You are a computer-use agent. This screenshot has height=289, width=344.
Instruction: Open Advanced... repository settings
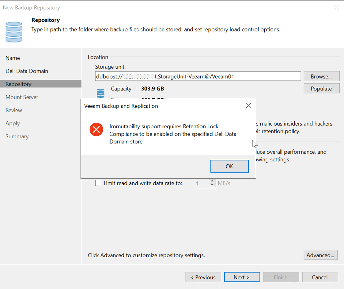[320, 255]
